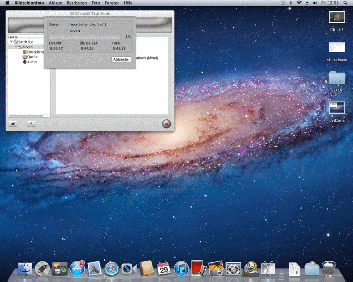Viewport: 353px width, 282px height.
Task: Click the Abbreche button
Action: 121,59
